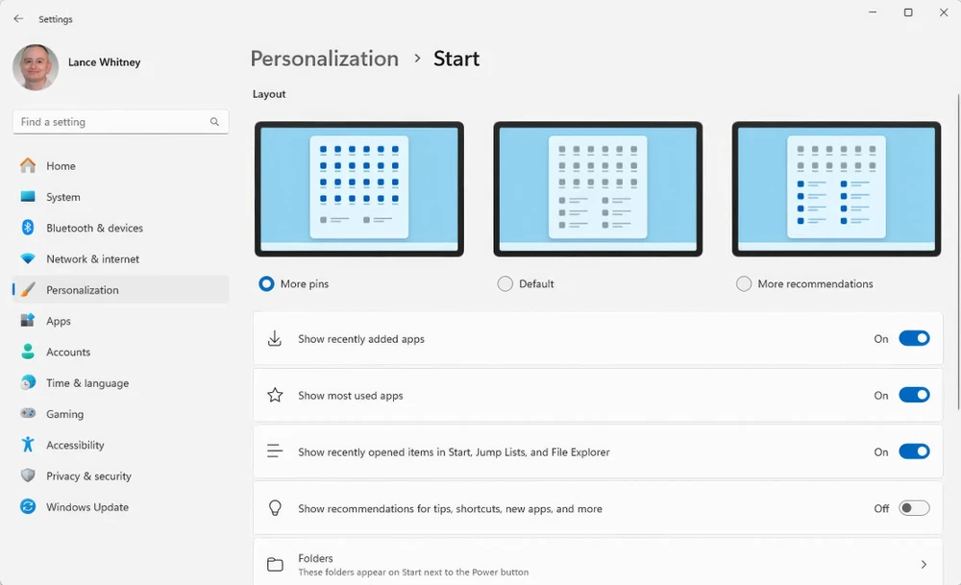The width and height of the screenshot is (961, 585).
Task: Navigate back to Personalization breadcrumb
Action: pos(324,59)
